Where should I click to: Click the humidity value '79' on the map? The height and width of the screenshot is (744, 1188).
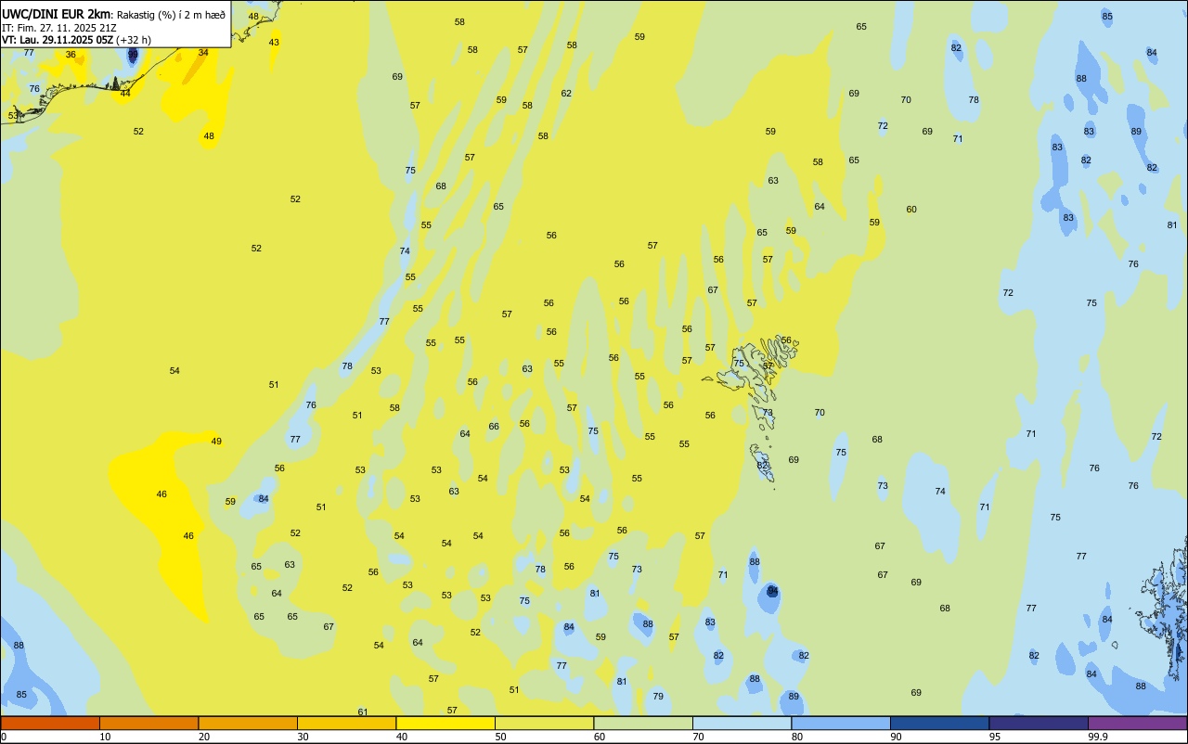pyautogui.click(x=658, y=697)
